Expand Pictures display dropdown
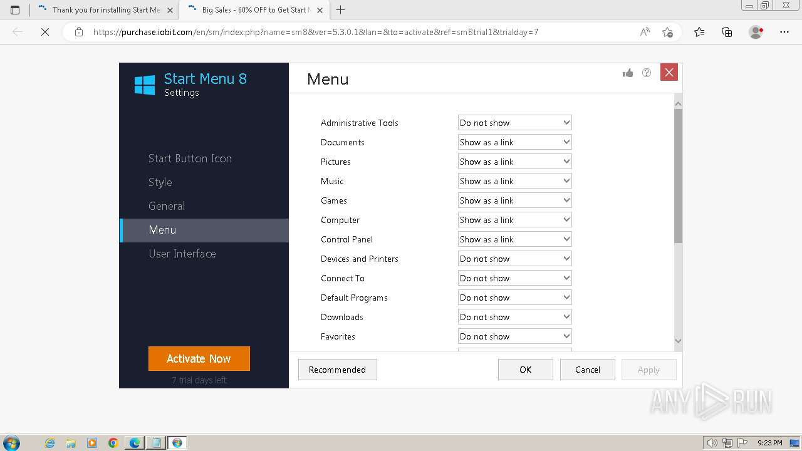802x451 pixels. (514, 162)
